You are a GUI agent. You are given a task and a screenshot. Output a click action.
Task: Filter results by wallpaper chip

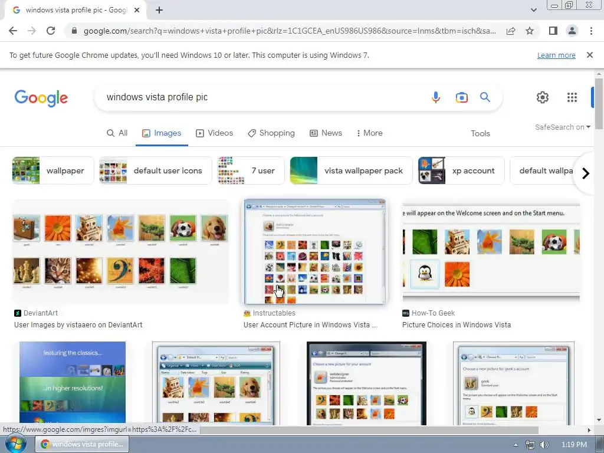click(x=52, y=170)
